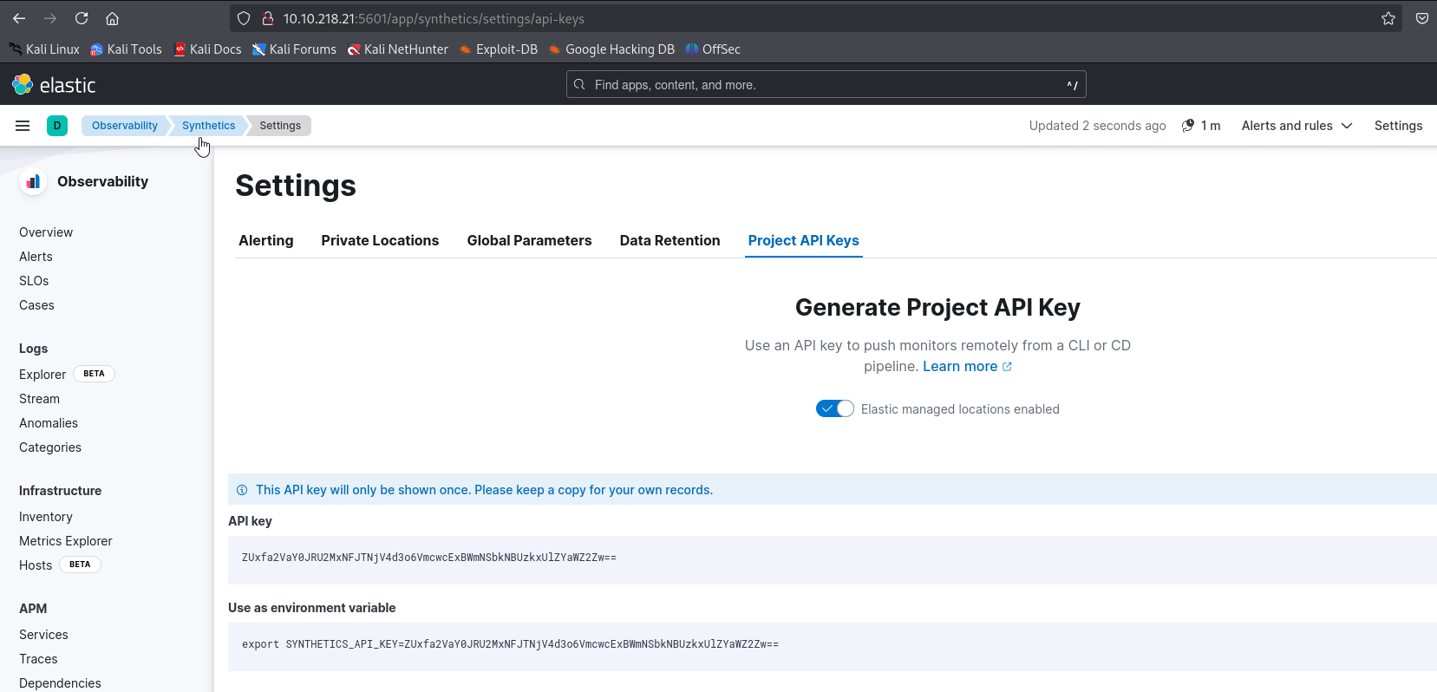Open Overview in the sidebar
Screen dimensions: 1437x692
tap(46, 232)
